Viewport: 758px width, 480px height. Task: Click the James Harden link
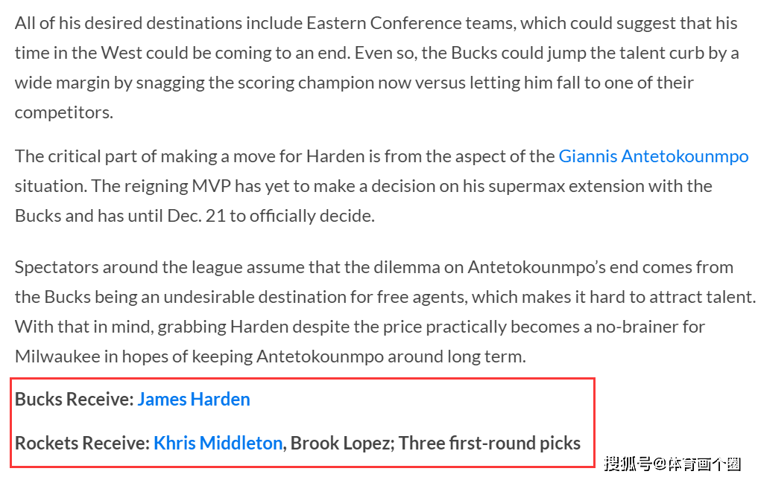point(194,399)
